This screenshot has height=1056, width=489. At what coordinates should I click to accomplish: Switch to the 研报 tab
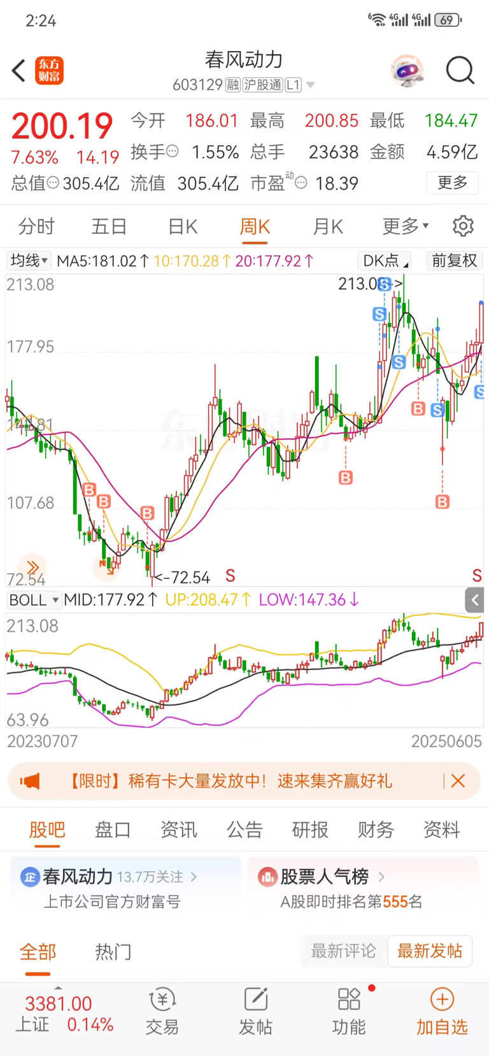[310, 830]
